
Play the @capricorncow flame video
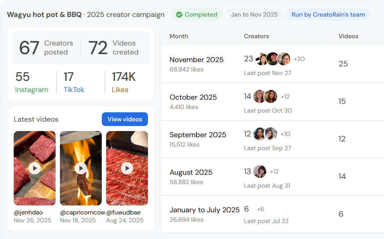click(81, 168)
